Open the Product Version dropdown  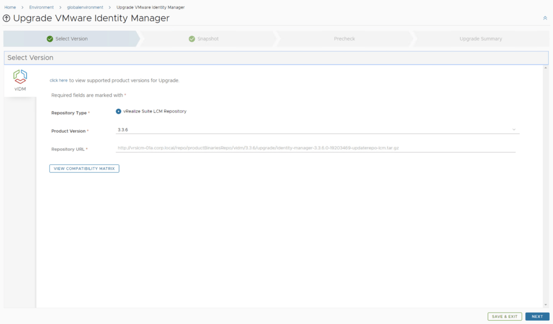pos(316,130)
